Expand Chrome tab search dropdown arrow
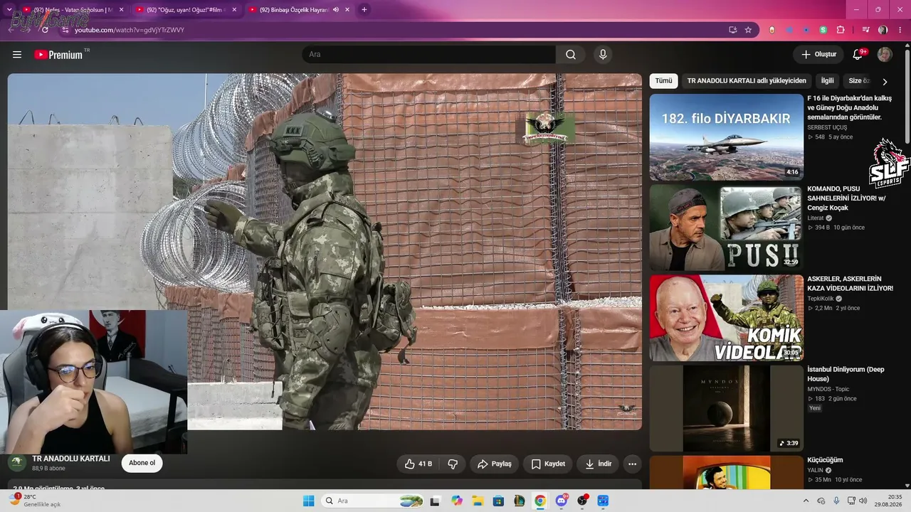This screenshot has width=911, height=512. click(9, 9)
